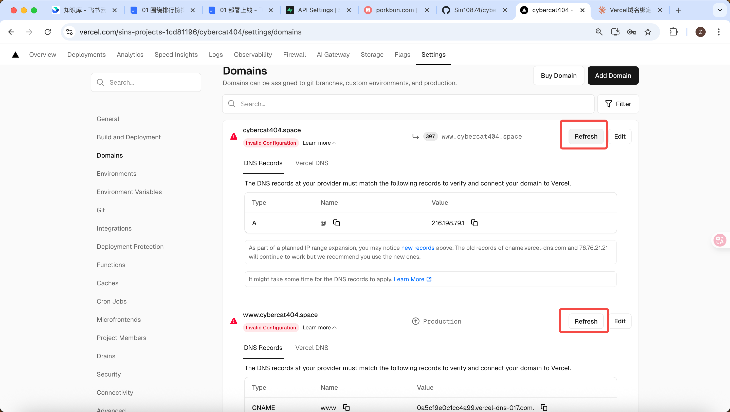
Task: Click the Buy Domain button
Action: click(x=559, y=76)
